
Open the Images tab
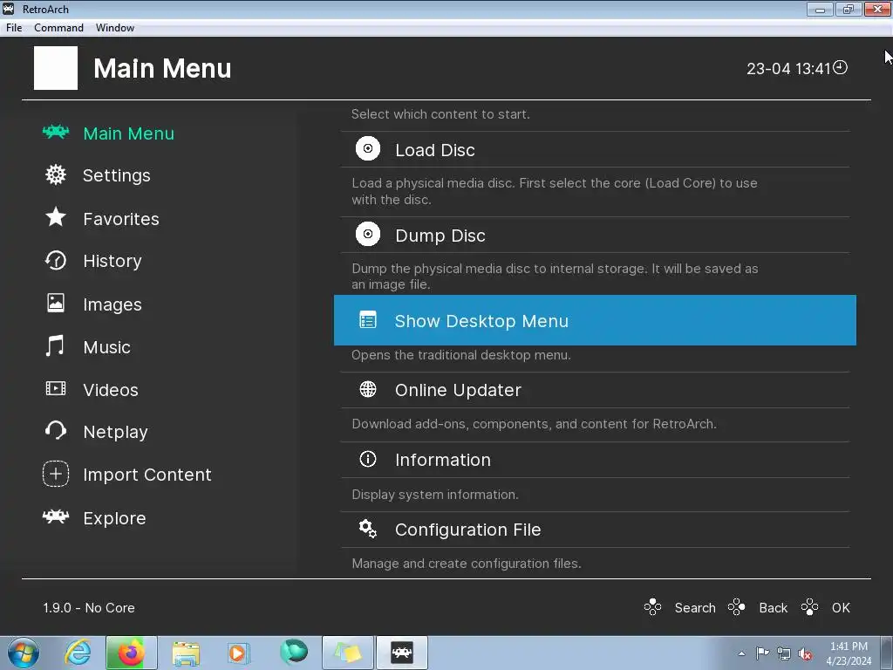112,304
